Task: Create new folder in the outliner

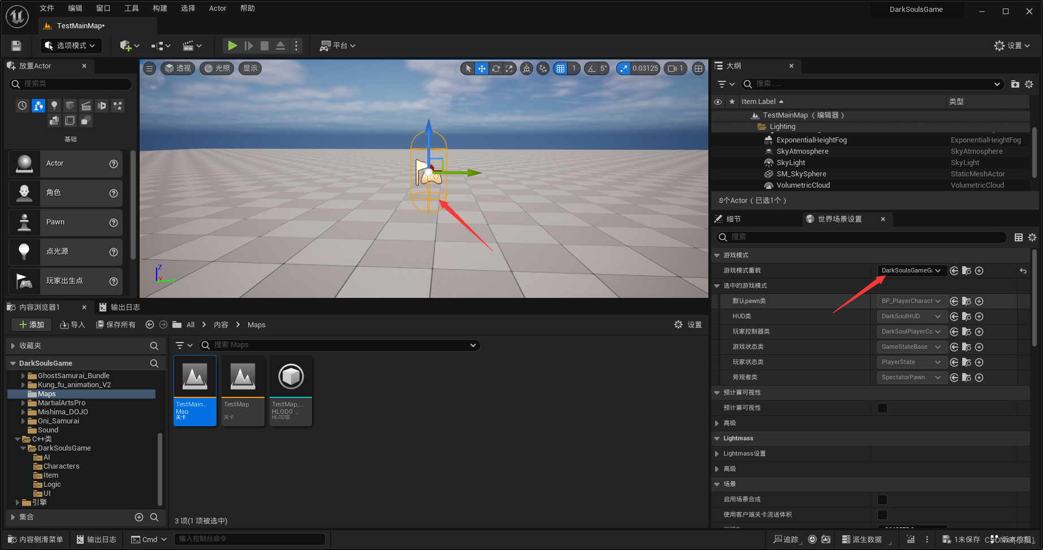Action: [1015, 84]
